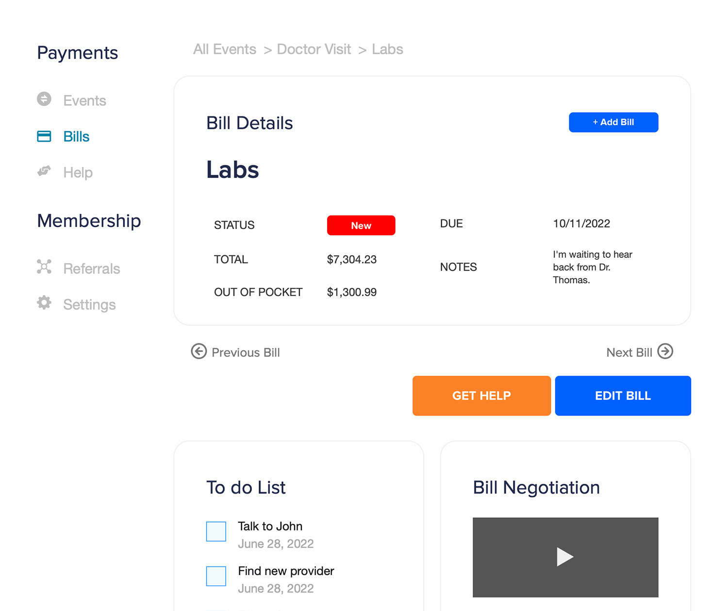Click the Events sidebar icon
Screen dimensions: 728x611
(44, 99)
